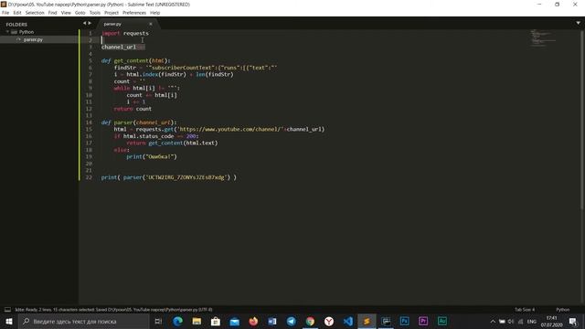The image size is (585, 329).
Task: Show hidden system tray icons
Action: 493,321
